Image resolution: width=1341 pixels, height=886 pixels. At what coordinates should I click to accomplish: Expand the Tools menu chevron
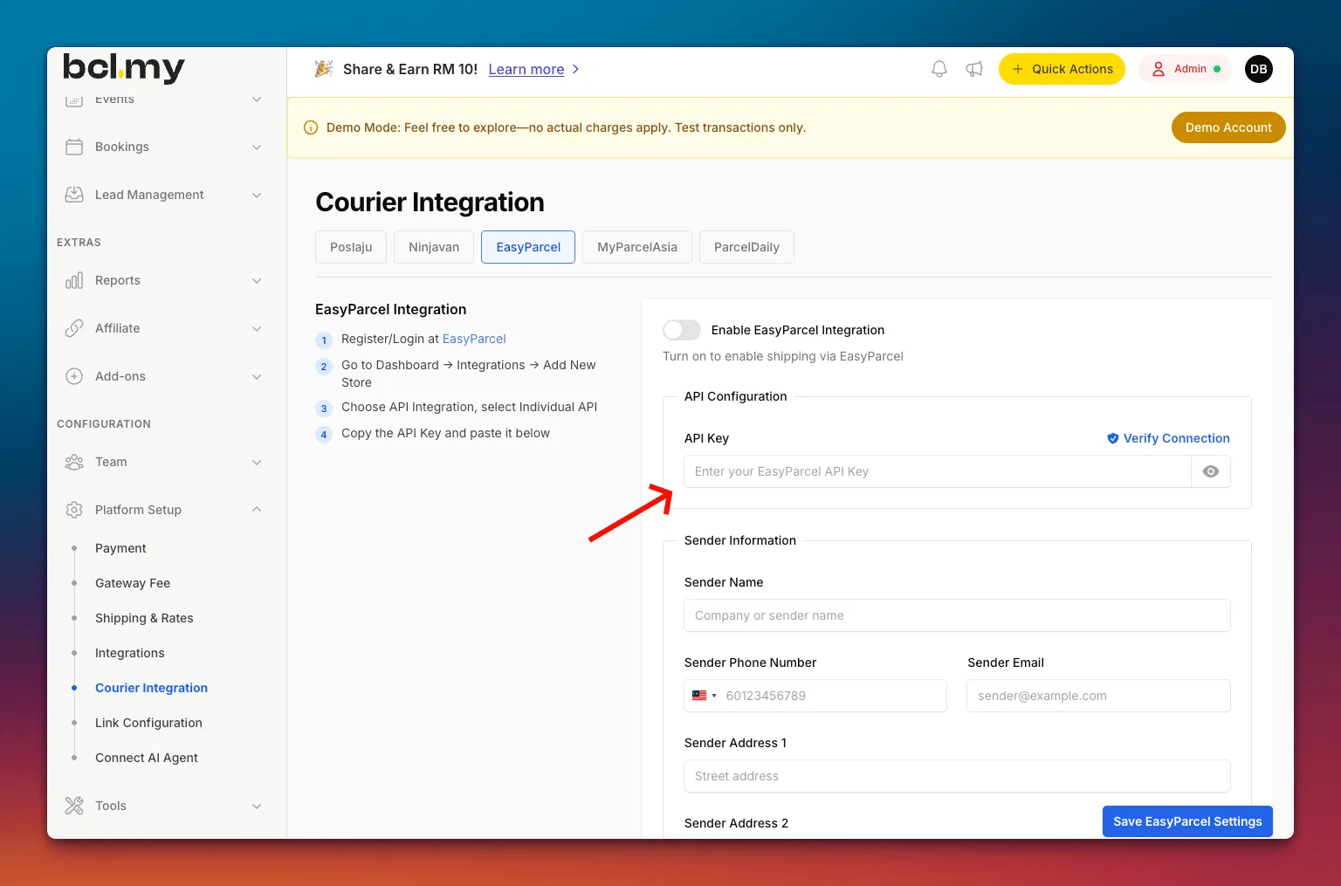[257, 806]
